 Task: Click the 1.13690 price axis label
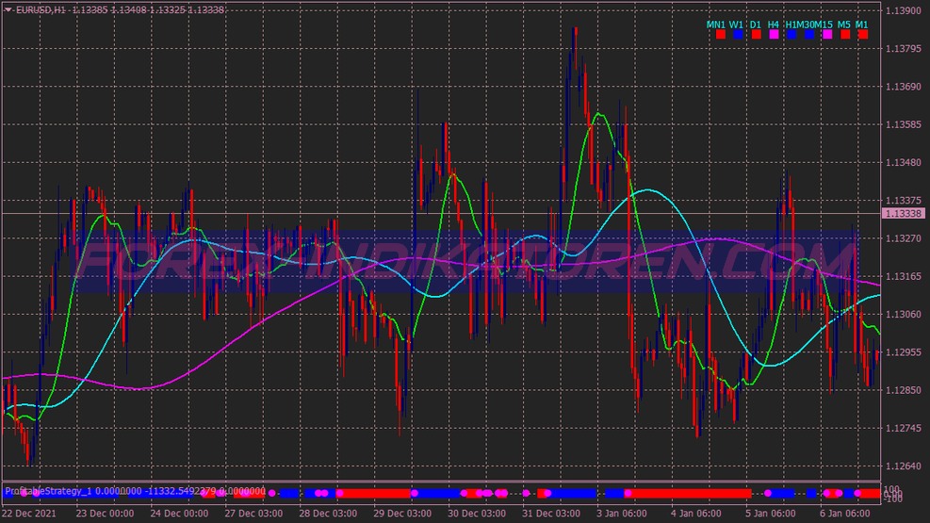pyautogui.click(x=904, y=87)
